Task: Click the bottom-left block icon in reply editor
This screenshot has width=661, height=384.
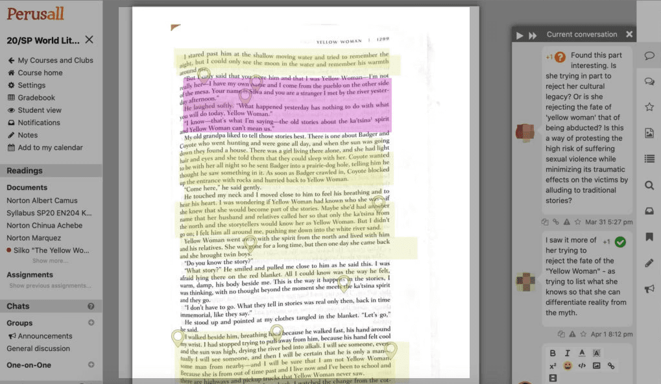Action: tap(553, 378)
